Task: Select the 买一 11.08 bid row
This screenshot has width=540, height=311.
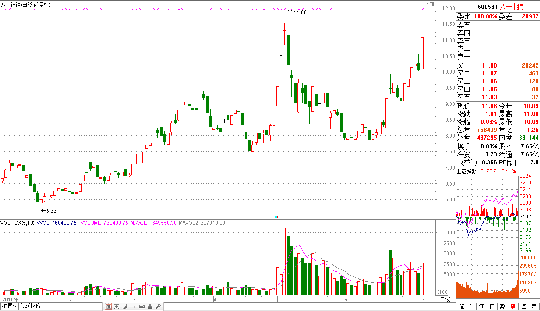Action: point(498,65)
